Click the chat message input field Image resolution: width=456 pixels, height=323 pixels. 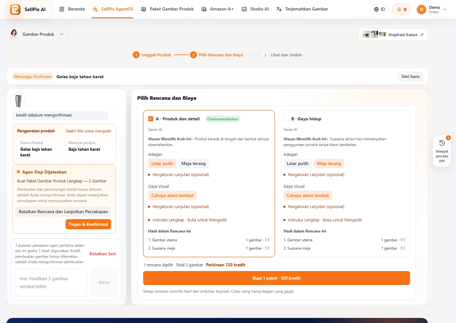[51, 282]
